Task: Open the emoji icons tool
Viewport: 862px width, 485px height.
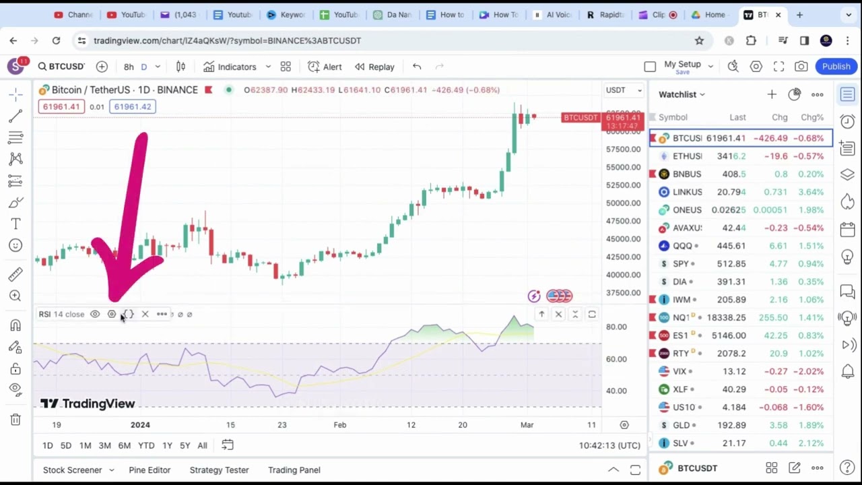Action: click(15, 245)
